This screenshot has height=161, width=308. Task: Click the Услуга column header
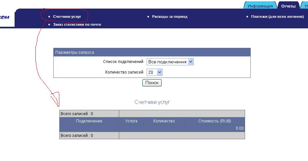coord(131,121)
